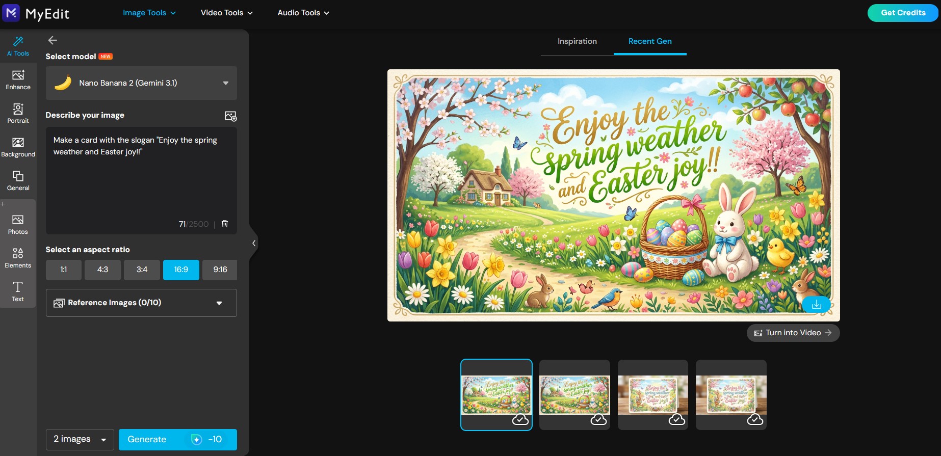Open the General tool
941x456 pixels.
tap(18, 181)
